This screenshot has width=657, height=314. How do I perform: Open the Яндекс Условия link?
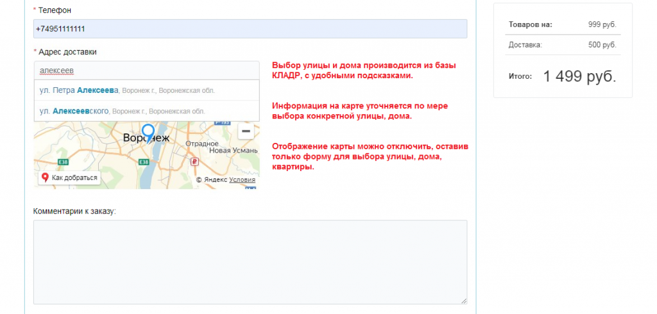(242, 180)
